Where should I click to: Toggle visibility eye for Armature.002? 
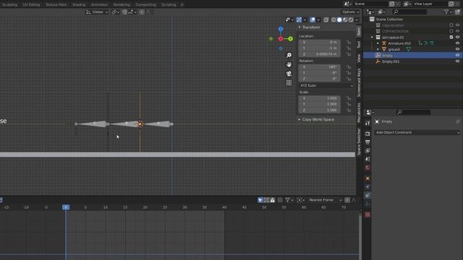[457, 43]
